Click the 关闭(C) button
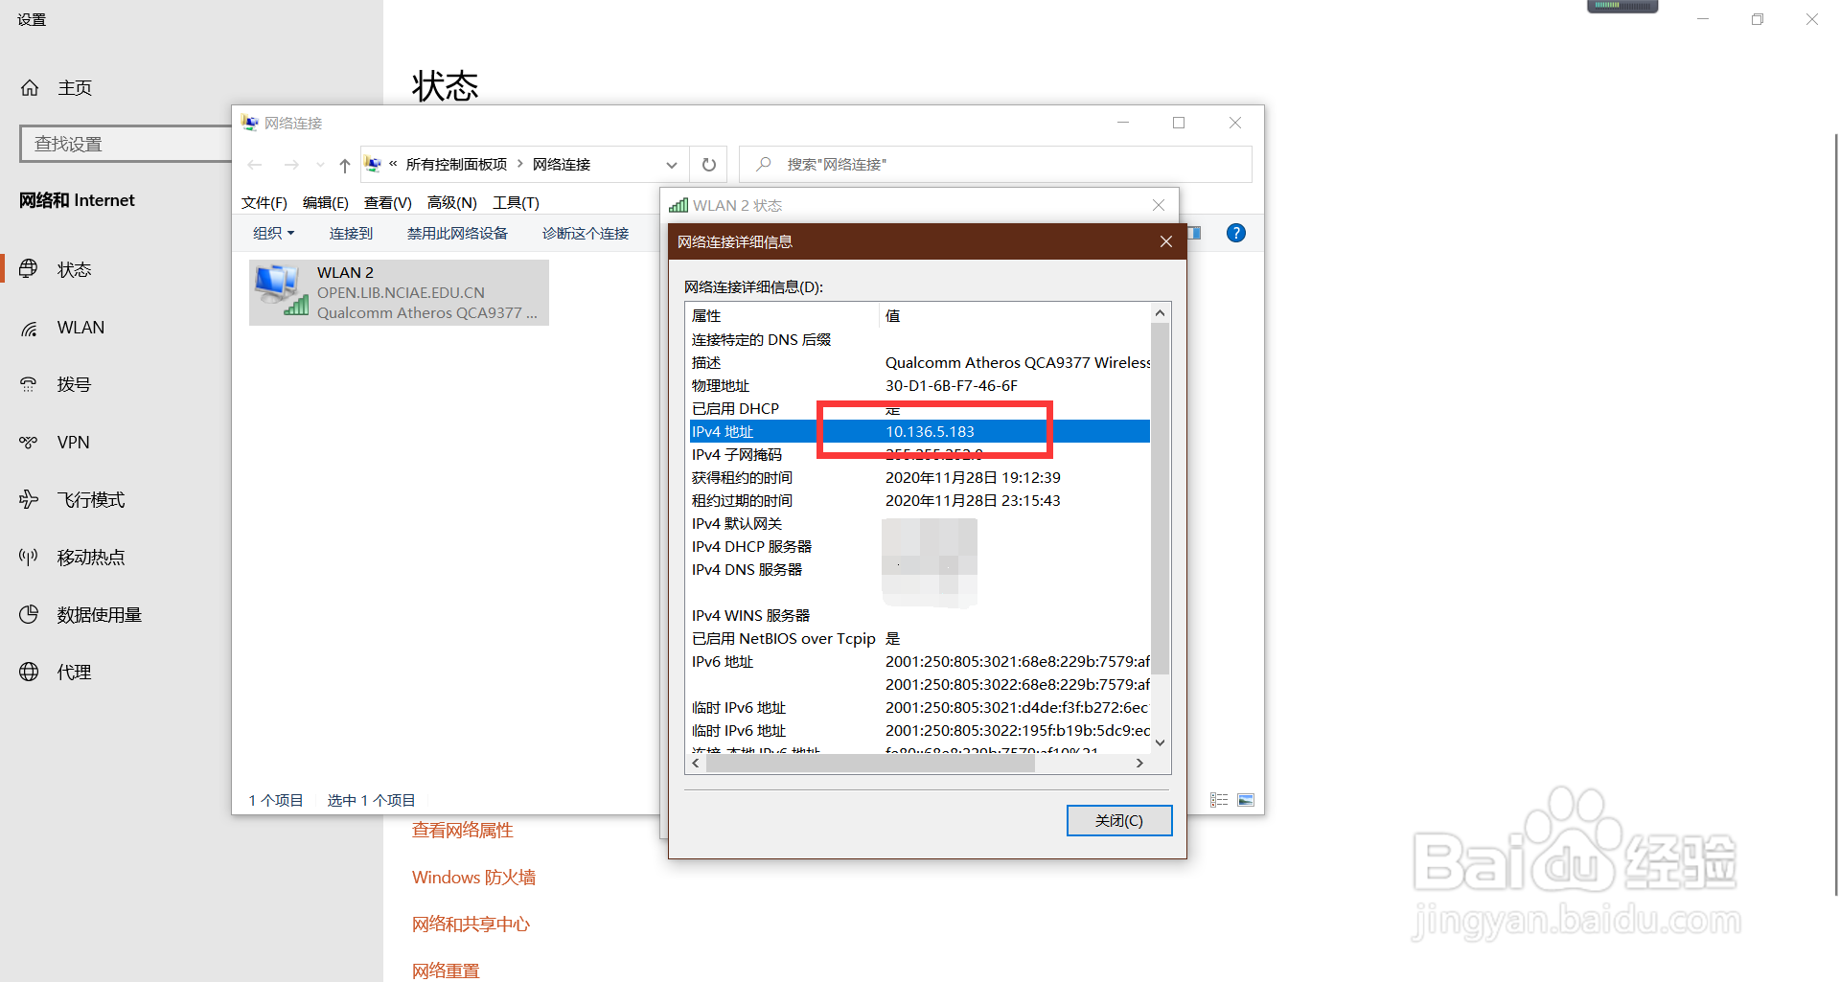 [1119, 820]
